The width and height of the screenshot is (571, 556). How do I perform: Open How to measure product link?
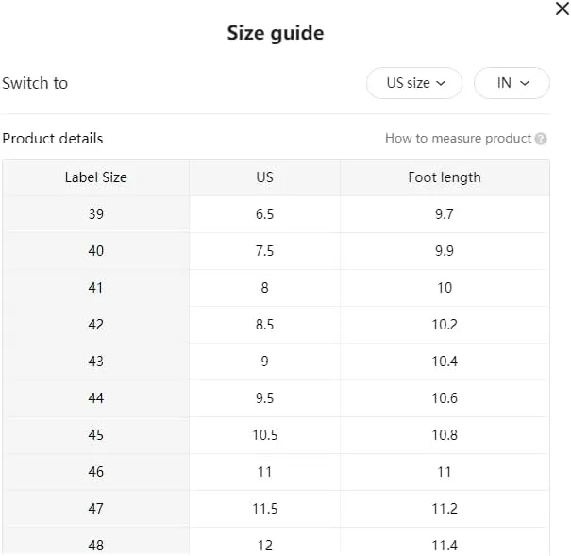click(x=458, y=139)
